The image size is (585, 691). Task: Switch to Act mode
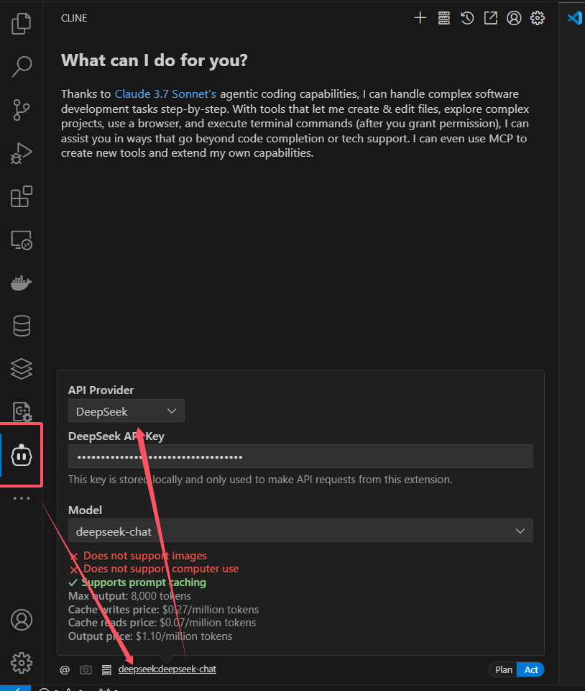tap(531, 670)
